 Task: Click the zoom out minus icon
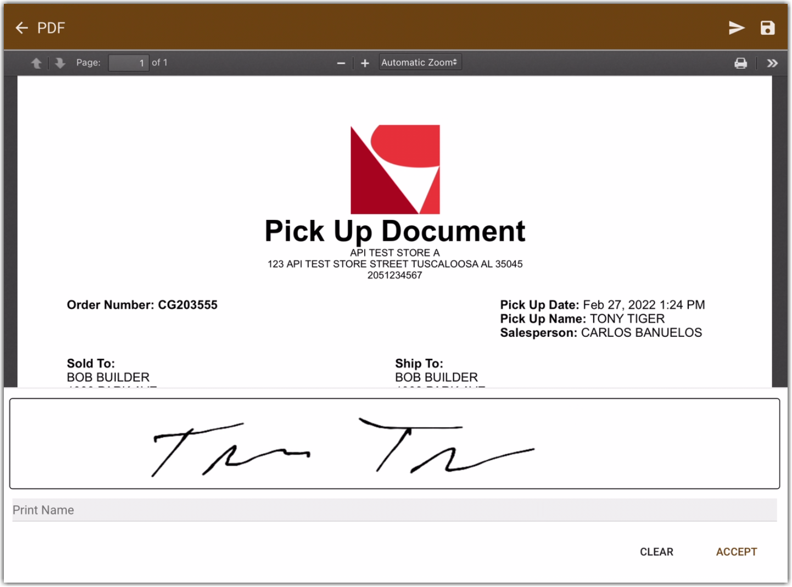click(341, 63)
